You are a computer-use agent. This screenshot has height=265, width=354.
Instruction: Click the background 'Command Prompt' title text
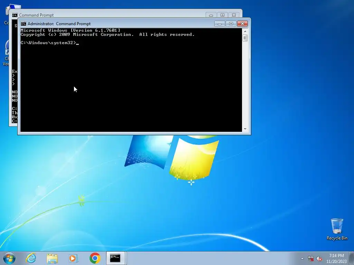[36, 15]
